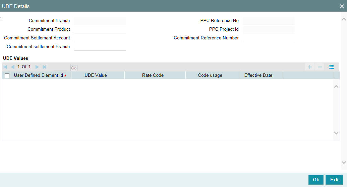The image size is (347, 187).
Task: Focus the PPC Reference No field
Action: click(x=269, y=21)
